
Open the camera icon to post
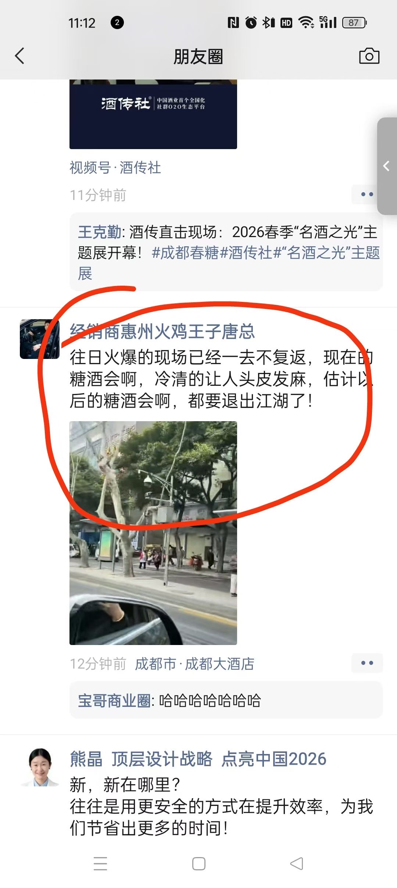click(369, 56)
